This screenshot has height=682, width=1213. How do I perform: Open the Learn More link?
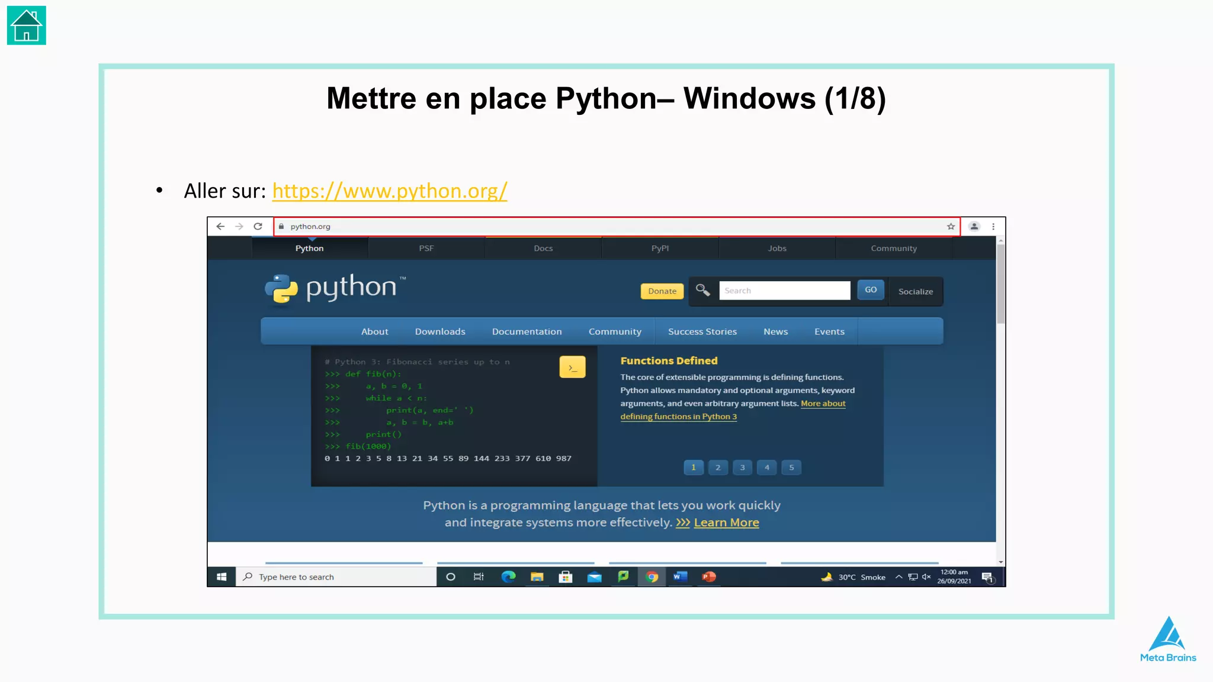[726, 523]
